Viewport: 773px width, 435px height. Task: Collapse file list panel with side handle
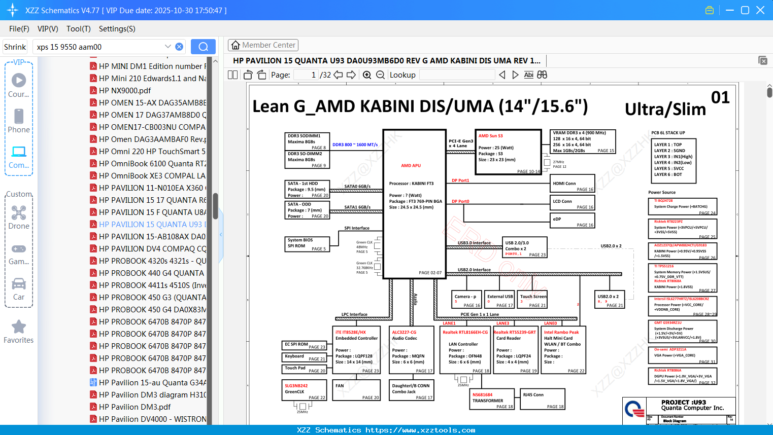pyautogui.click(x=221, y=234)
